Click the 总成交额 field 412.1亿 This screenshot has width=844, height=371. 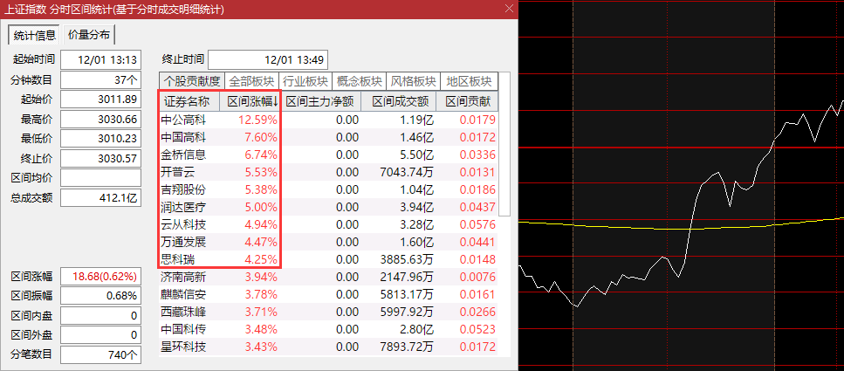click(100, 197)
